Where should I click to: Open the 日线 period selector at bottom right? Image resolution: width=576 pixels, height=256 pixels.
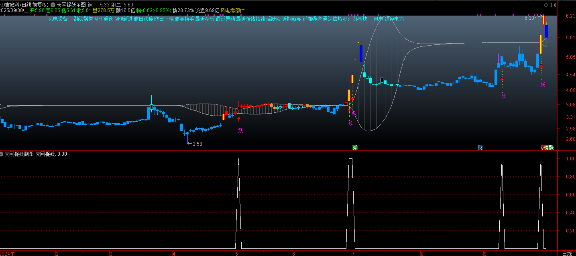(567, 254)
